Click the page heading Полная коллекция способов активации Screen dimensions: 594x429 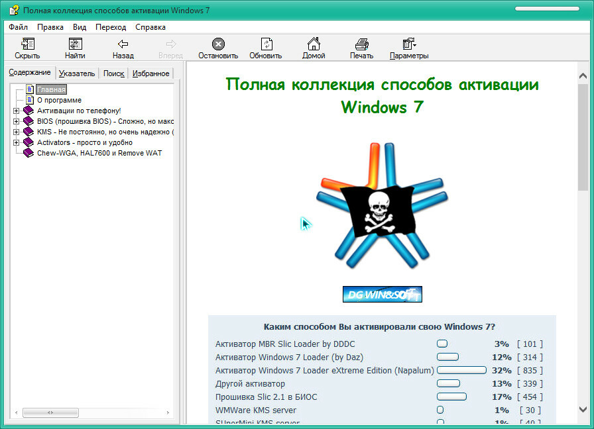click(x=383, y=95)
